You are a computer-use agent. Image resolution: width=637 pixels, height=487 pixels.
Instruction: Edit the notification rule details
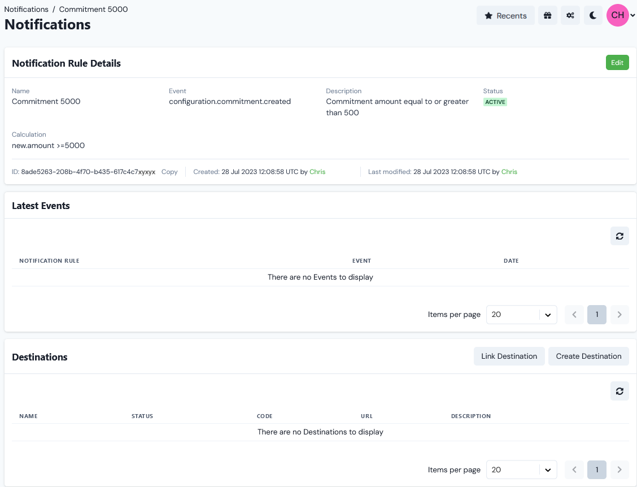coord(617,63)
